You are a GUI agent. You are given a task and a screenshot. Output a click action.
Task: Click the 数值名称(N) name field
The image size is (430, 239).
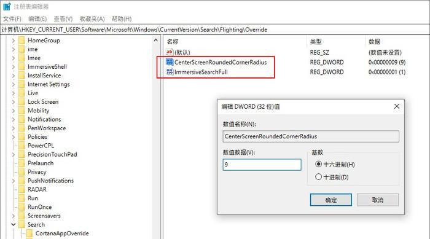click(311, 136)
